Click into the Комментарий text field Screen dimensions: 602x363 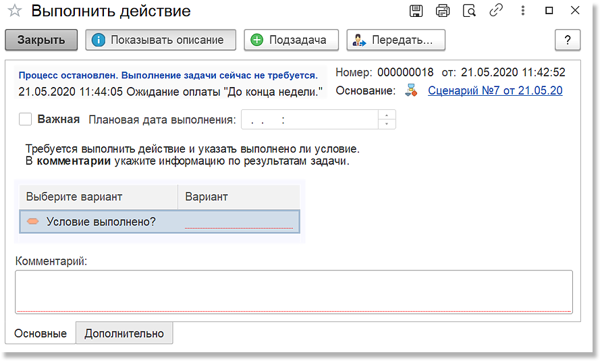tap(294, 291)
